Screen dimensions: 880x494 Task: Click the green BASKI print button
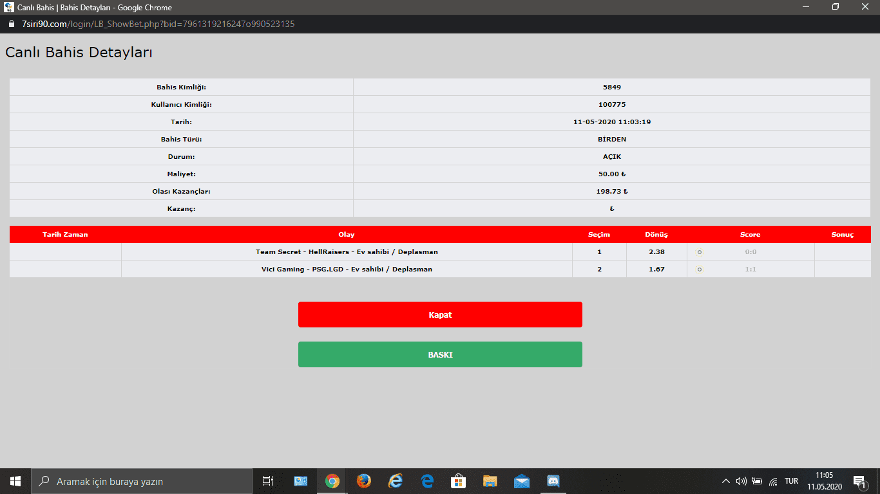tap(440, 354)
